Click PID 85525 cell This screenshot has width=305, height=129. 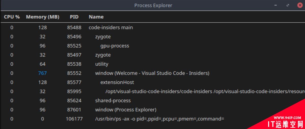point(74,46)
